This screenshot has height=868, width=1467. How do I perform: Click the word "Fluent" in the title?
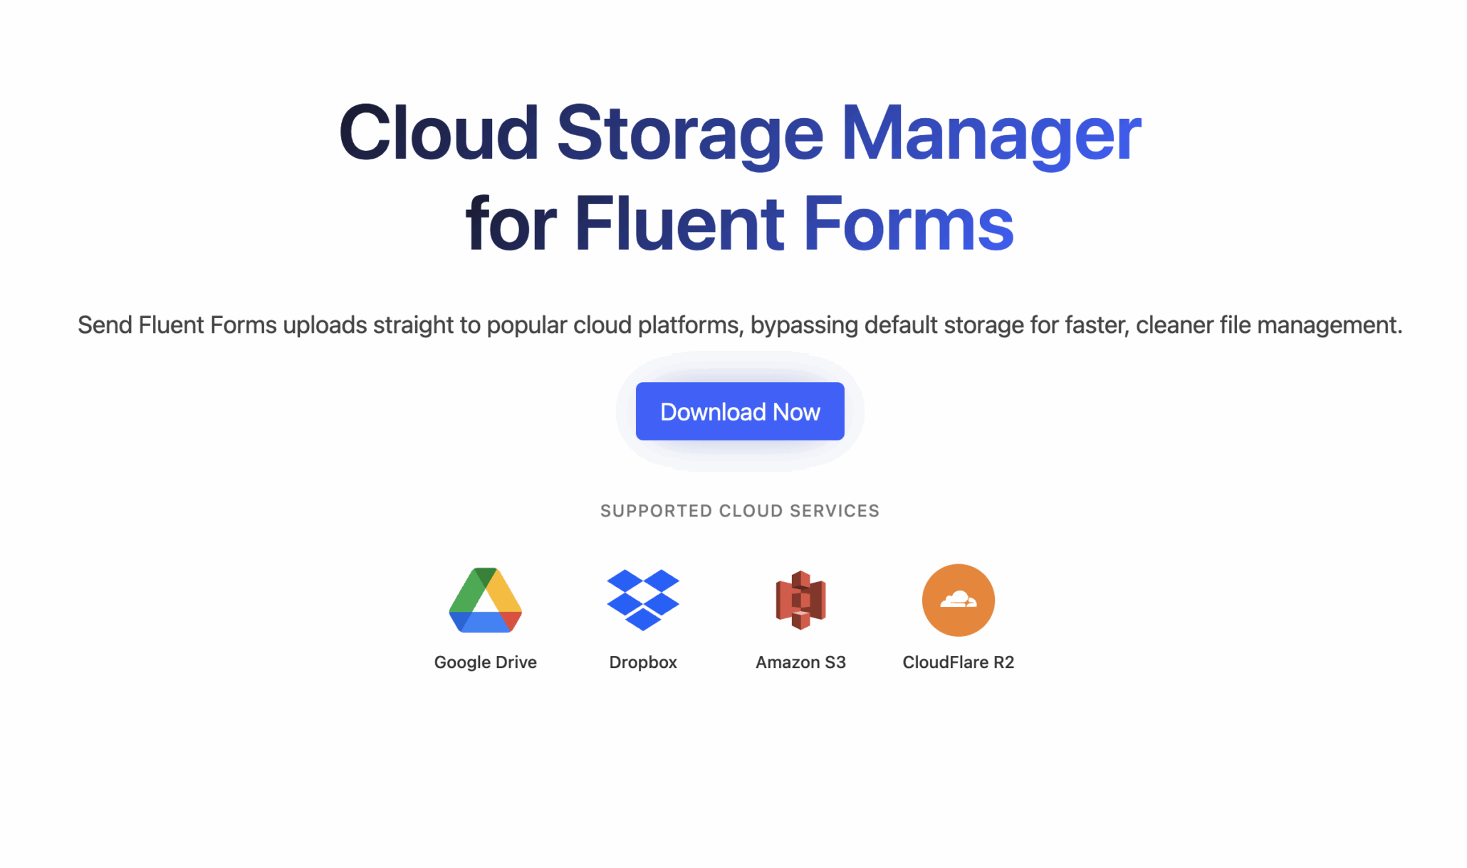pyautogui.click(x=679, y=224)
